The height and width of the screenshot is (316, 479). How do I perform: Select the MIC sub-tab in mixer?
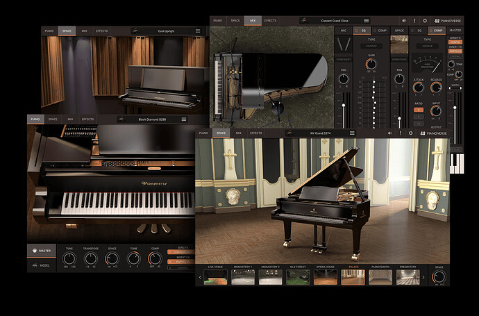[x=344, y=31]
